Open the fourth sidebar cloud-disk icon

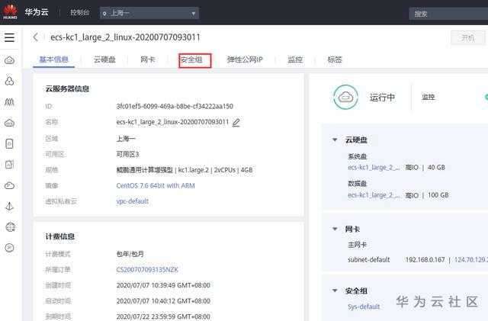coord(9,123)
